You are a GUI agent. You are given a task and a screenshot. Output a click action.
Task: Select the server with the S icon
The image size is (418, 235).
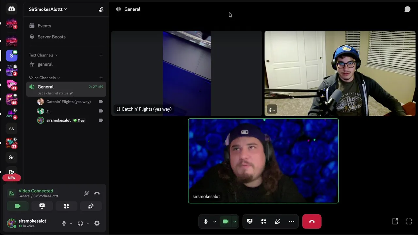11,55
